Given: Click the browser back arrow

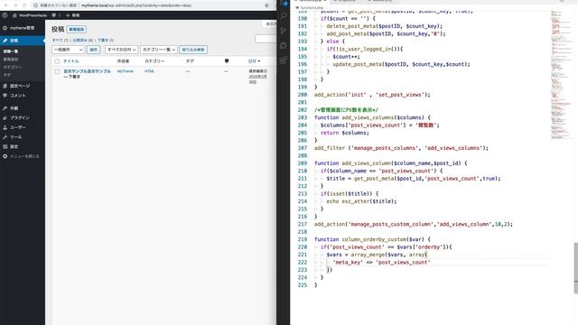Looking at the screenshot, I should (5, 5).
